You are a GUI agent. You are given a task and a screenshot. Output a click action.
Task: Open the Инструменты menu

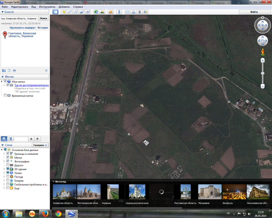[47, 7]
